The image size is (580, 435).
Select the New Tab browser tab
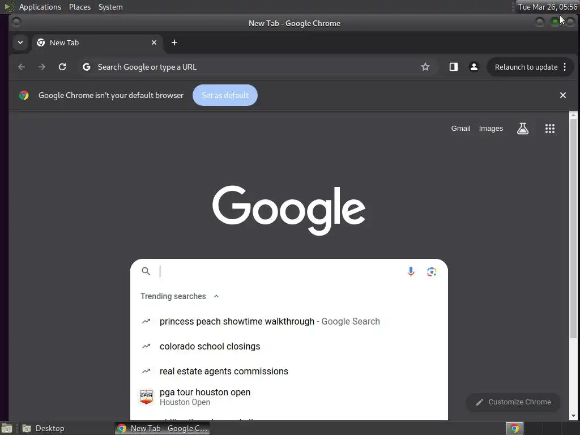tap(97, 42)
